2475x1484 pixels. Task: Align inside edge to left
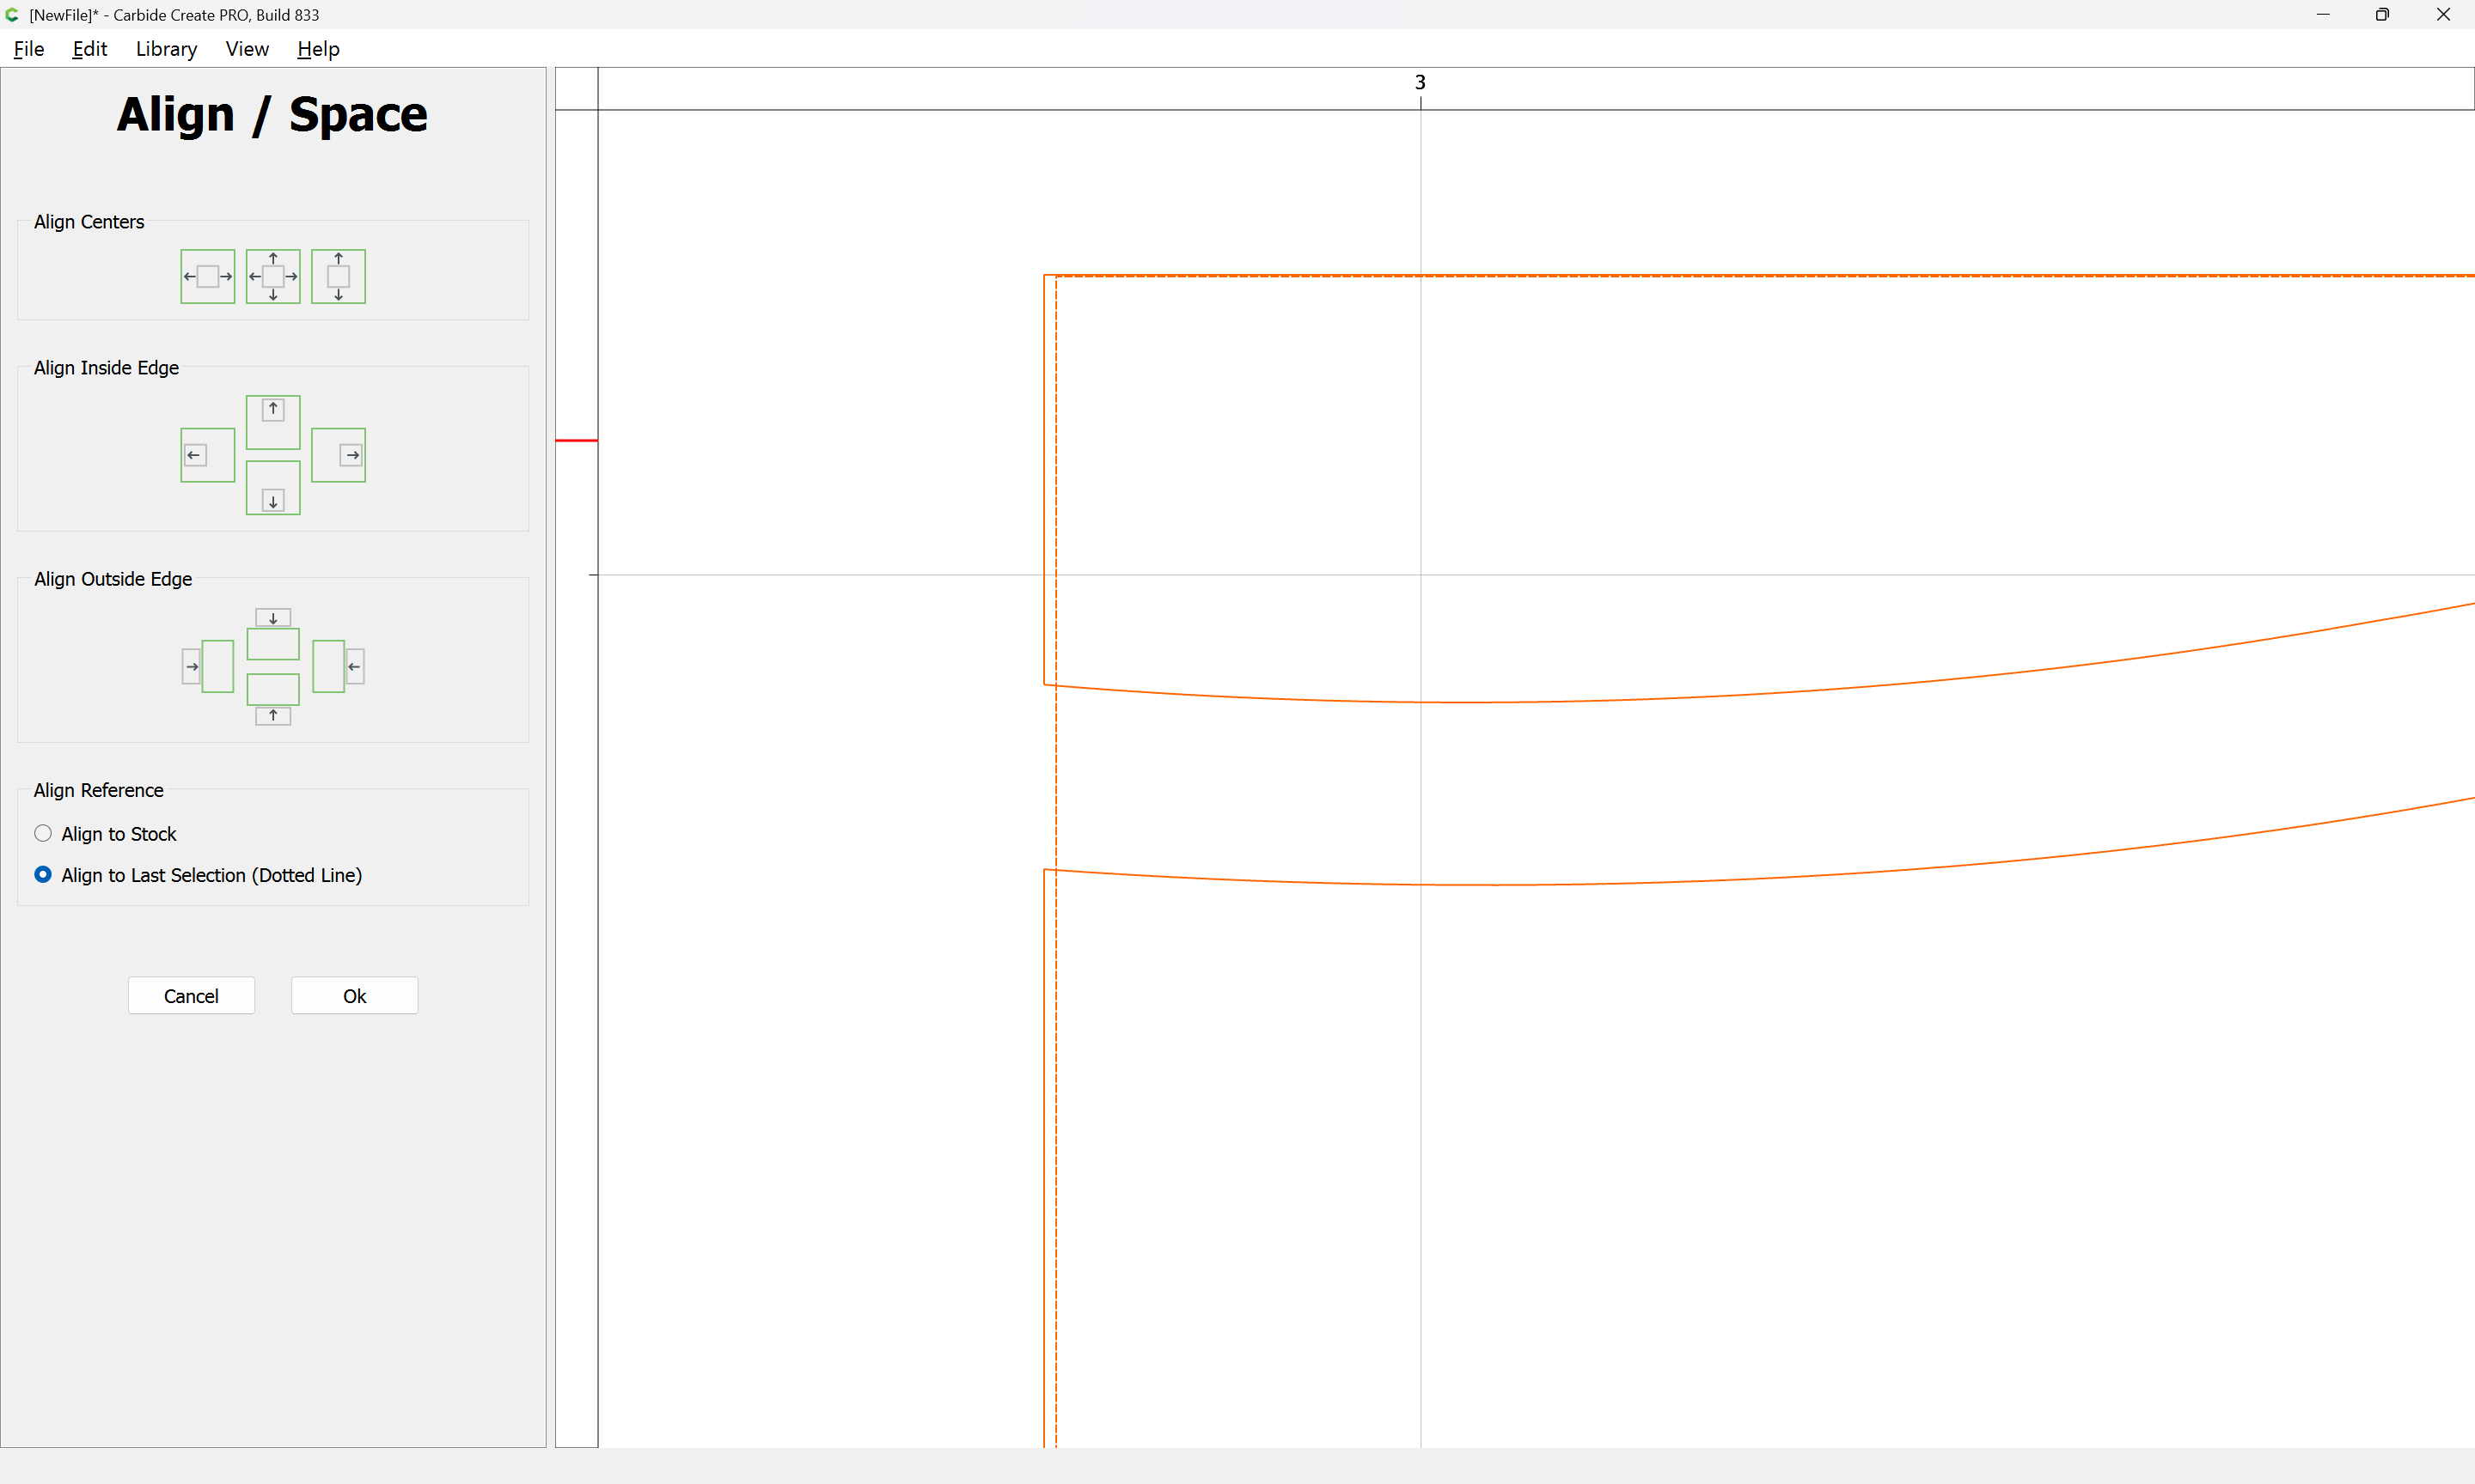point(207,455)
